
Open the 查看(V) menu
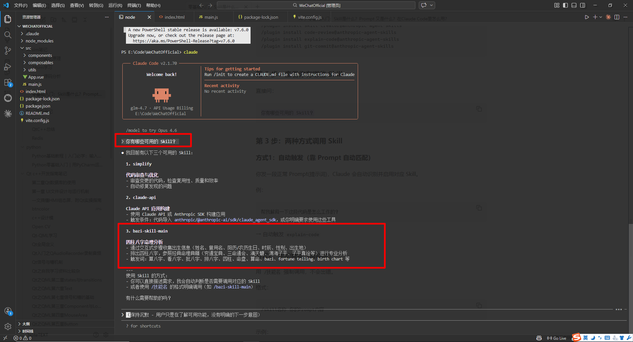pyautogui.click(x=77, y=5)
